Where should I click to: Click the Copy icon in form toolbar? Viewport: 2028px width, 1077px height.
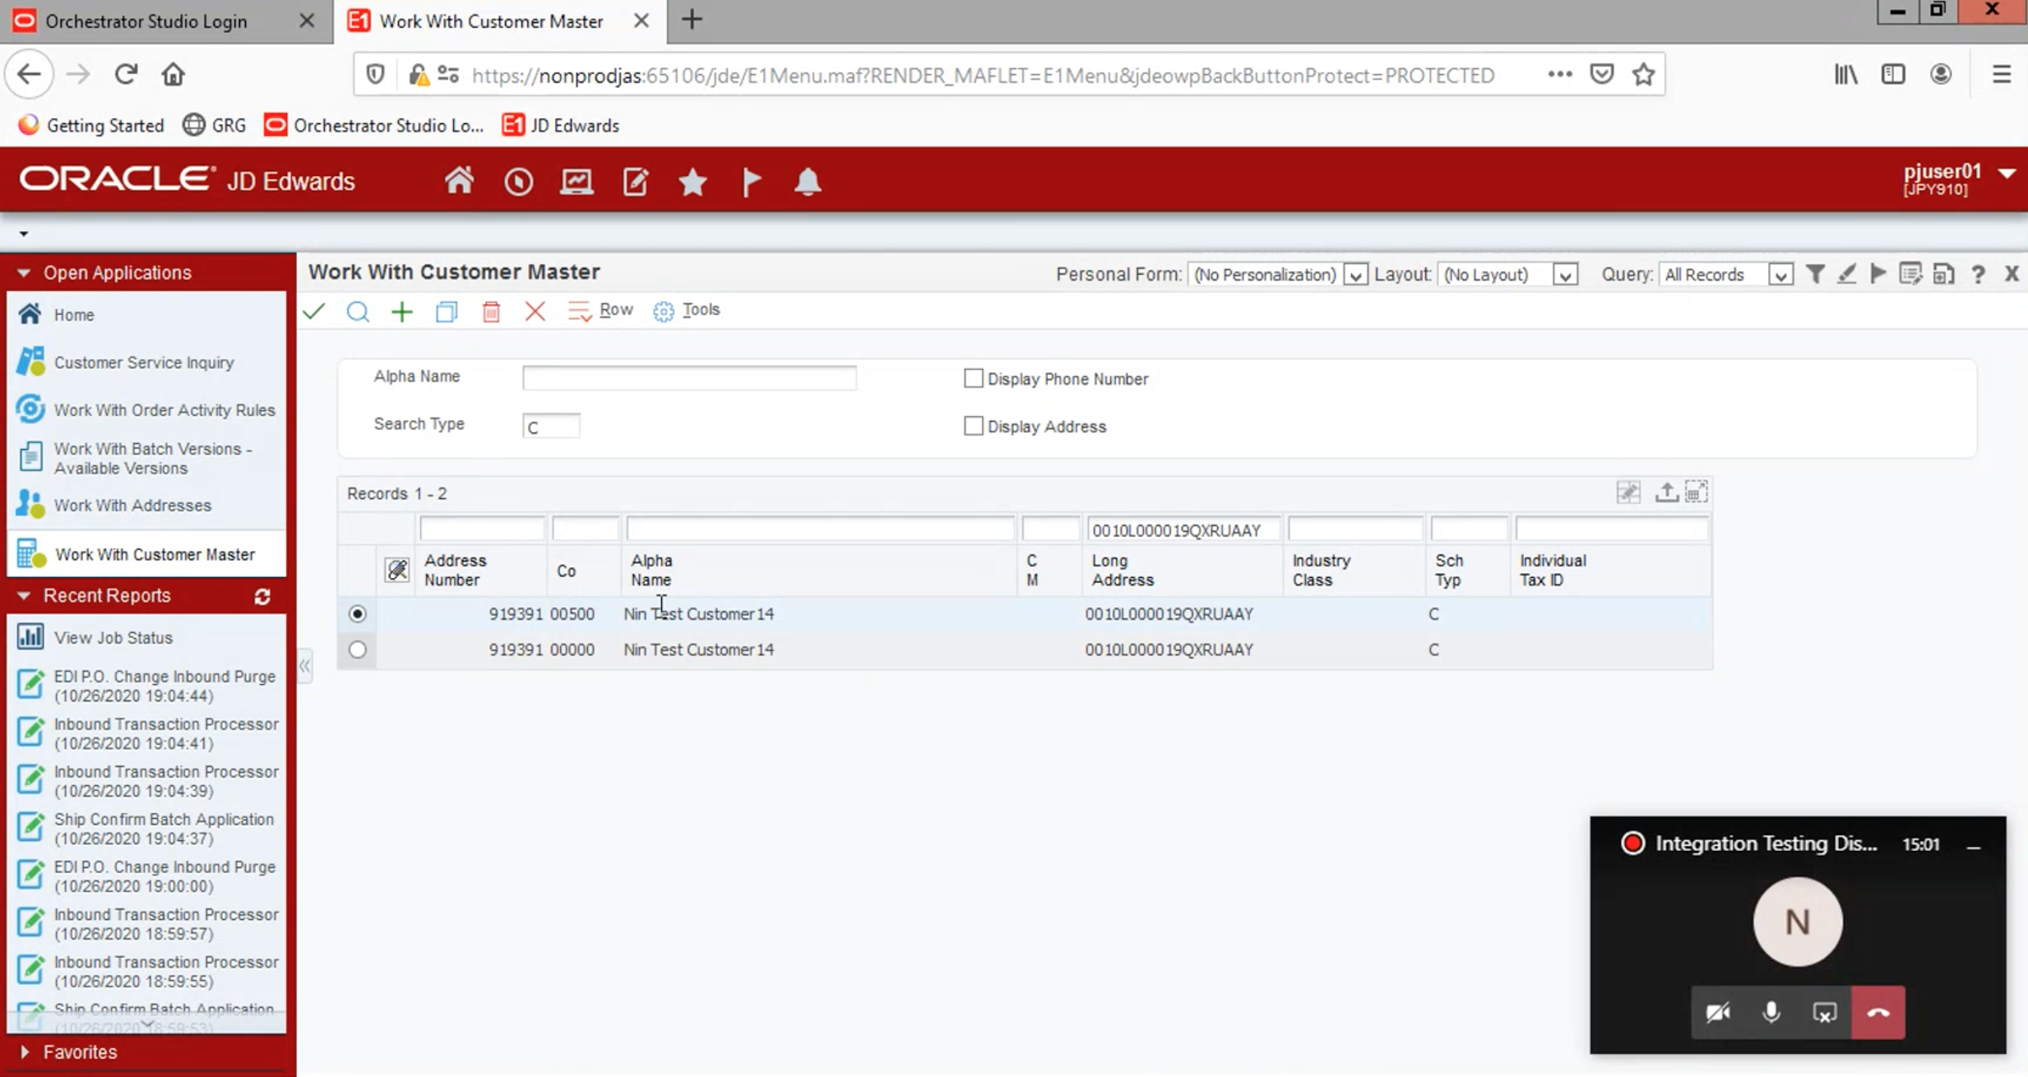point(447,312)
